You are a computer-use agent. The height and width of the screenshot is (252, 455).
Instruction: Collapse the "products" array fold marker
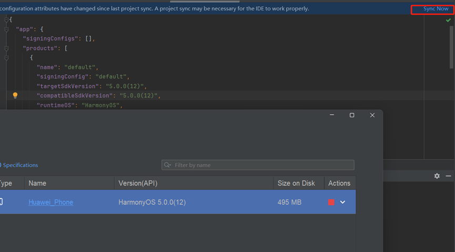pyautogui.click(x=6, y=48)
